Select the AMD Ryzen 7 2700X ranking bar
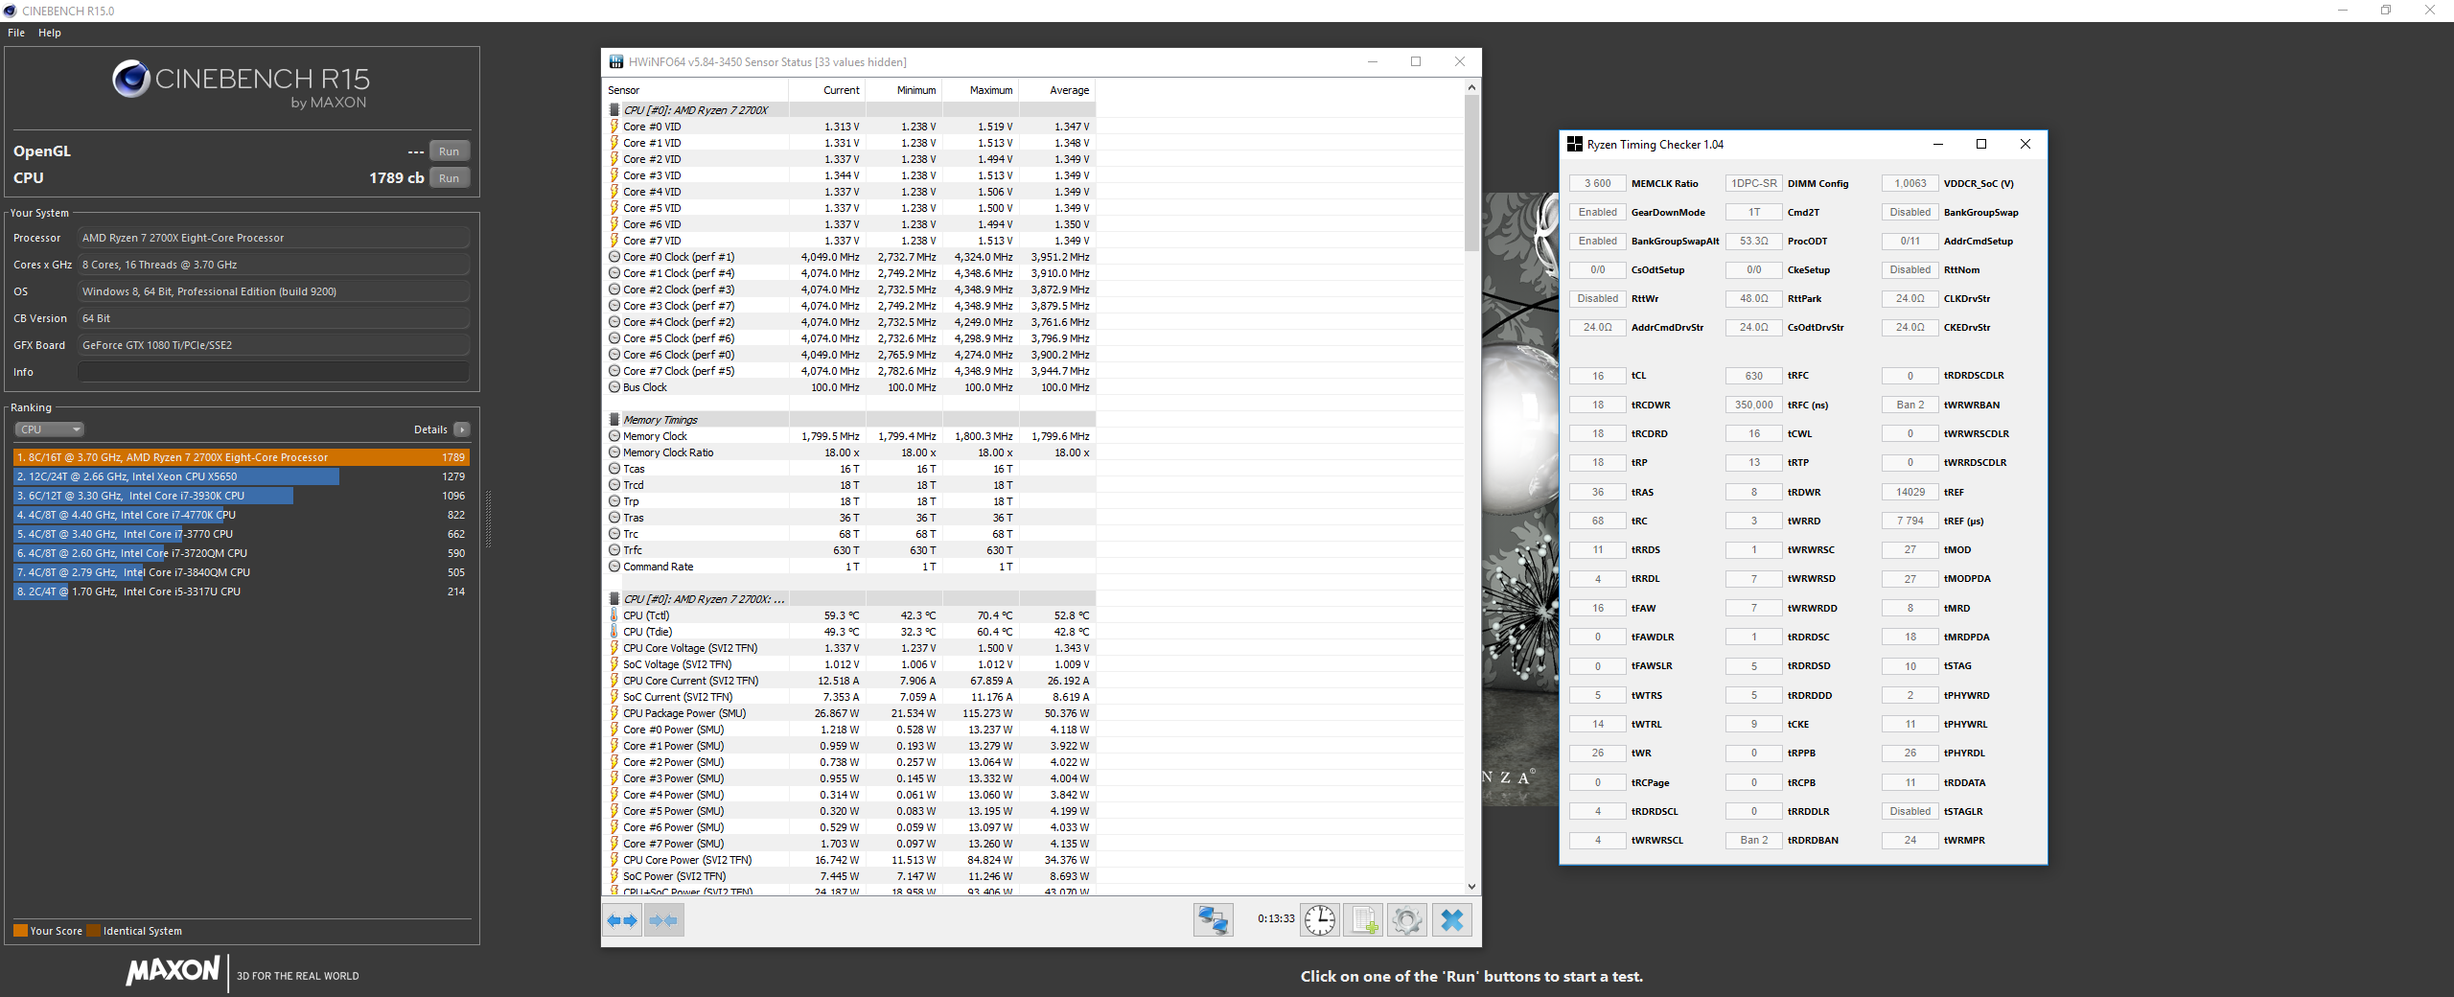 pos(241,457)
